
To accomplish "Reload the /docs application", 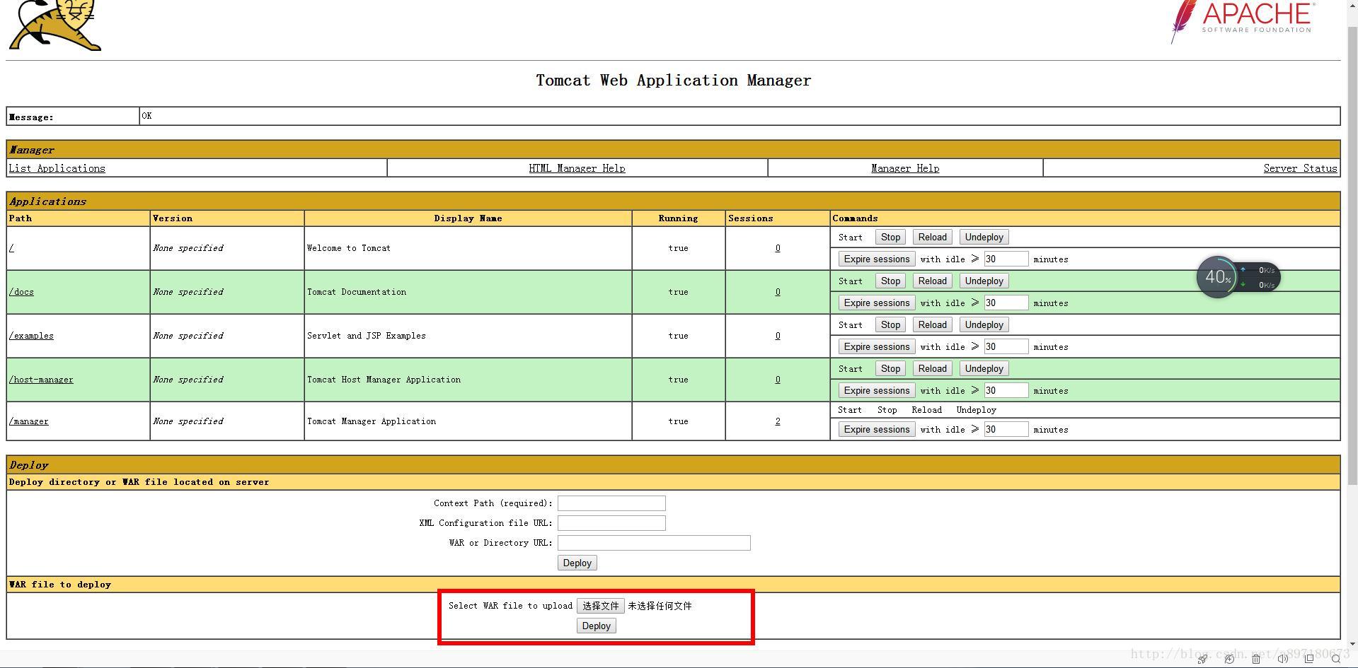I will [932, 281].
